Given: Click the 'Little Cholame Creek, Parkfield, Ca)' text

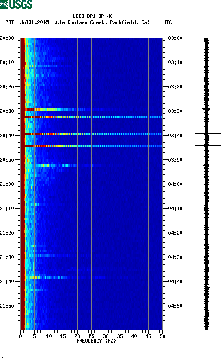Looking at the screenshot, I should (x=99, y=22).
